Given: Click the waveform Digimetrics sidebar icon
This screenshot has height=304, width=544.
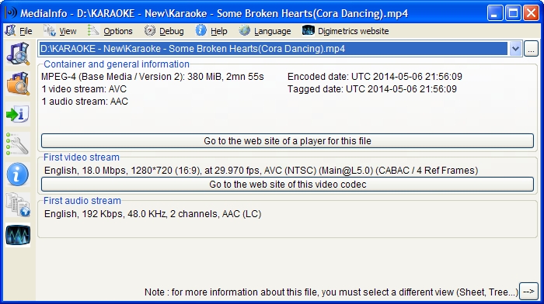Looking at the screenshot, I should coord(18,235).
